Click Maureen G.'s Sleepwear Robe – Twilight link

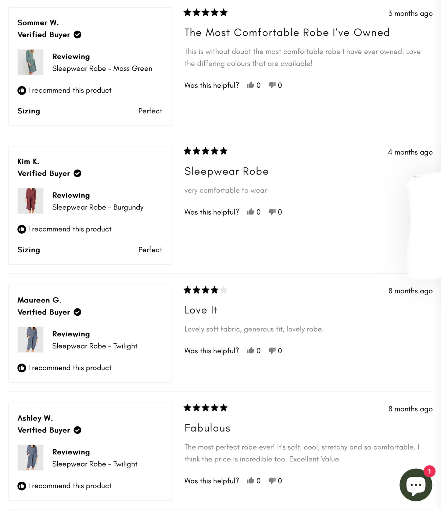(x=95, y=346)
